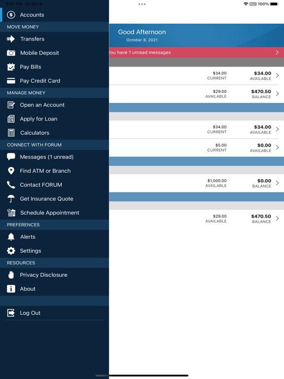Tap the Apply for Loan document icon
Image resolution: width=284 pixels, height=379 pixels.
(11, 119)
